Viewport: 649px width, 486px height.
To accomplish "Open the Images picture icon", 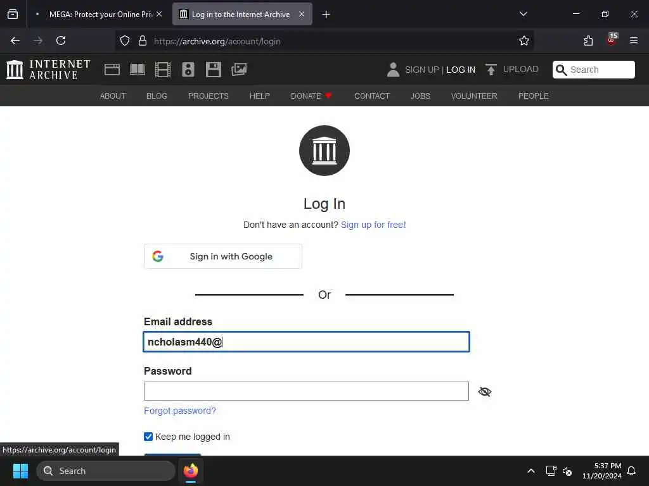I will click(239, 70).
